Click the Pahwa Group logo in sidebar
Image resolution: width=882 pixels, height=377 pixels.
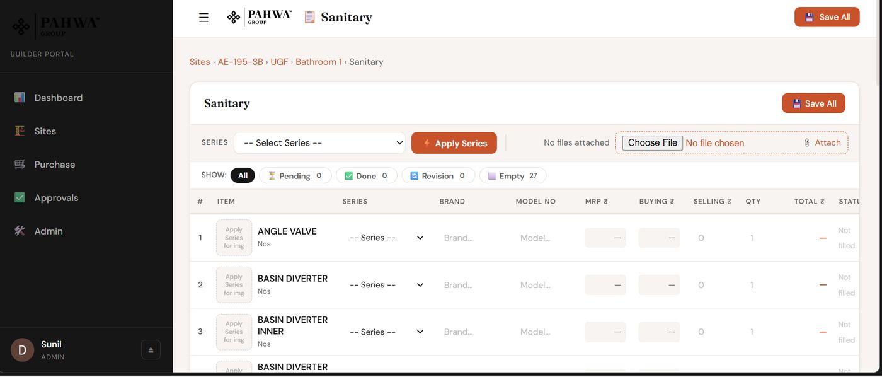click(55, 26)
